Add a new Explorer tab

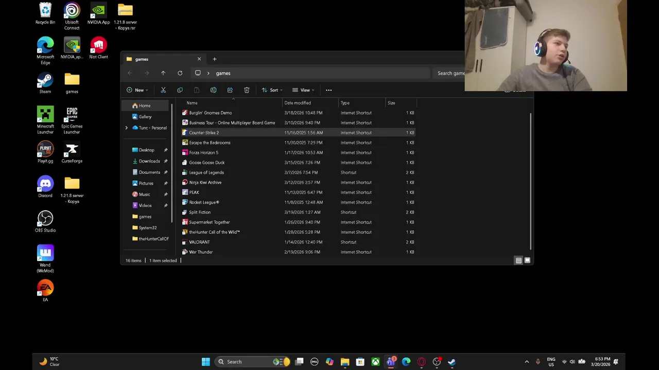click(215, 59)
